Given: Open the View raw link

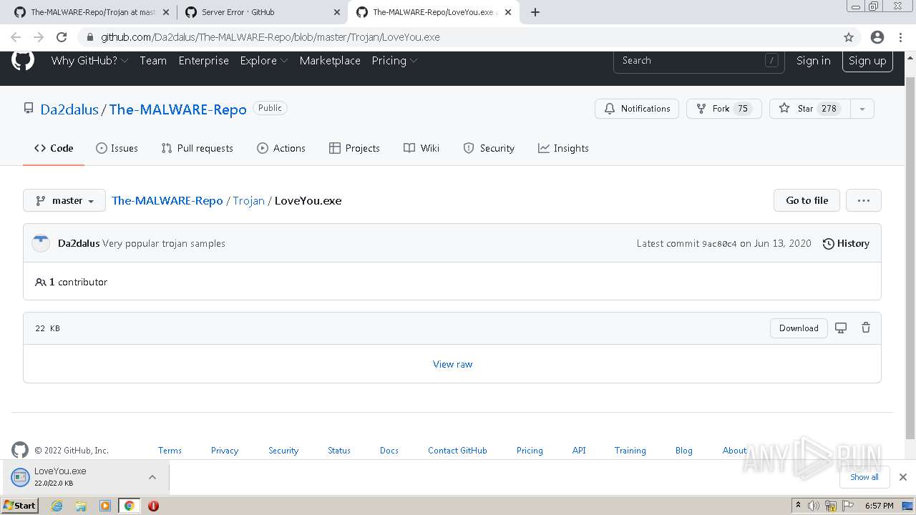Looking at the screenshot, I should (x=453, y=364).
